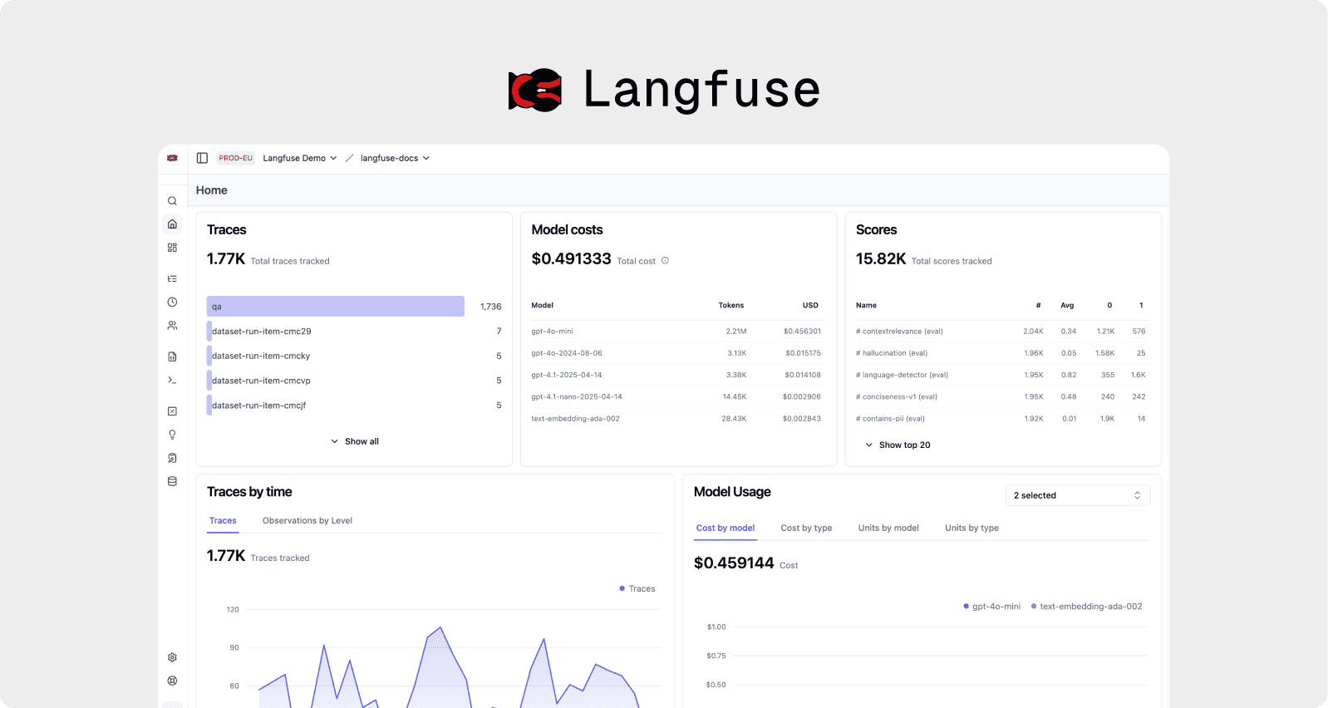Click the 1,736 count for qa
1328x708 pixels.
tap(491, 307)
